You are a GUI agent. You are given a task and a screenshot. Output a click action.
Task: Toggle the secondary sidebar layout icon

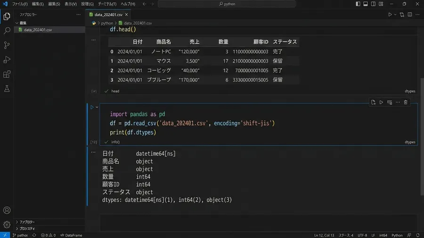373,4
